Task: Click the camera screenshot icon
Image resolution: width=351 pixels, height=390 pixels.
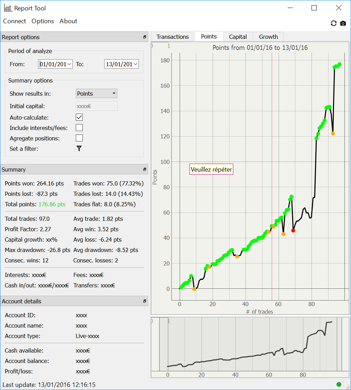Action: 343,23
